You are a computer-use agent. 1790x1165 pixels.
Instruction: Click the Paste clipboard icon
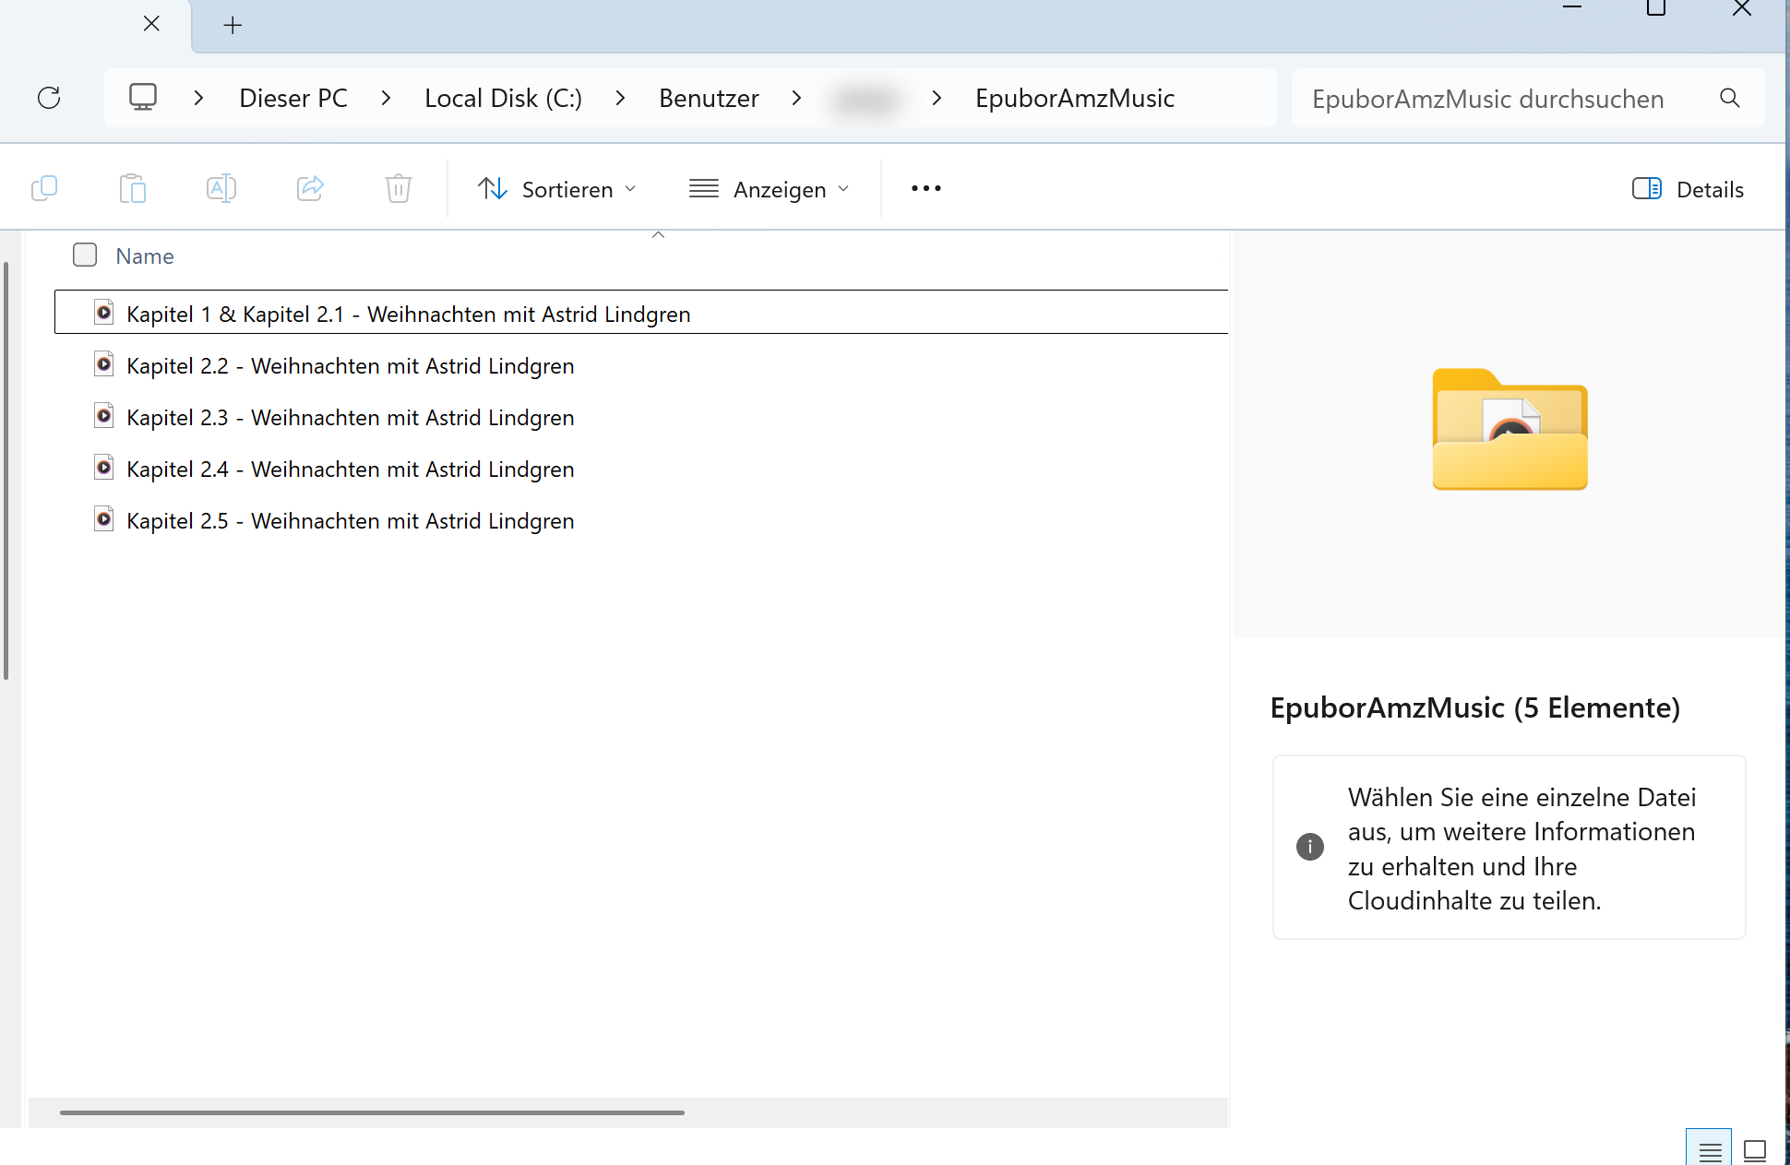coord(133,189)
